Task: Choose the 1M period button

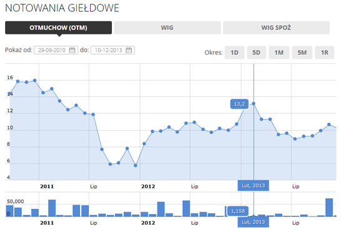Action: pyautogui.click(x=279, y=53)
